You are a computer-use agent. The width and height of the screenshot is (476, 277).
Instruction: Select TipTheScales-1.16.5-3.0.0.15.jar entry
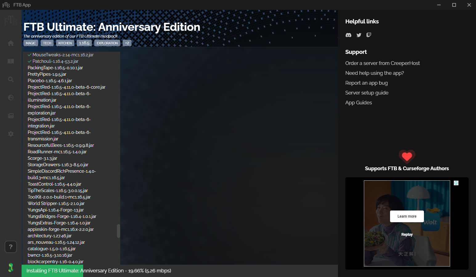click(x=58, y=191)
